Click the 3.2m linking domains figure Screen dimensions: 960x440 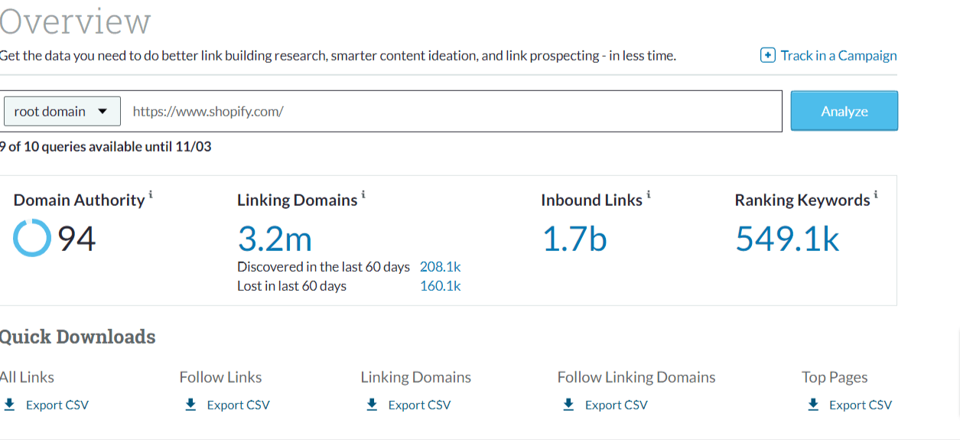pos(275,239)
